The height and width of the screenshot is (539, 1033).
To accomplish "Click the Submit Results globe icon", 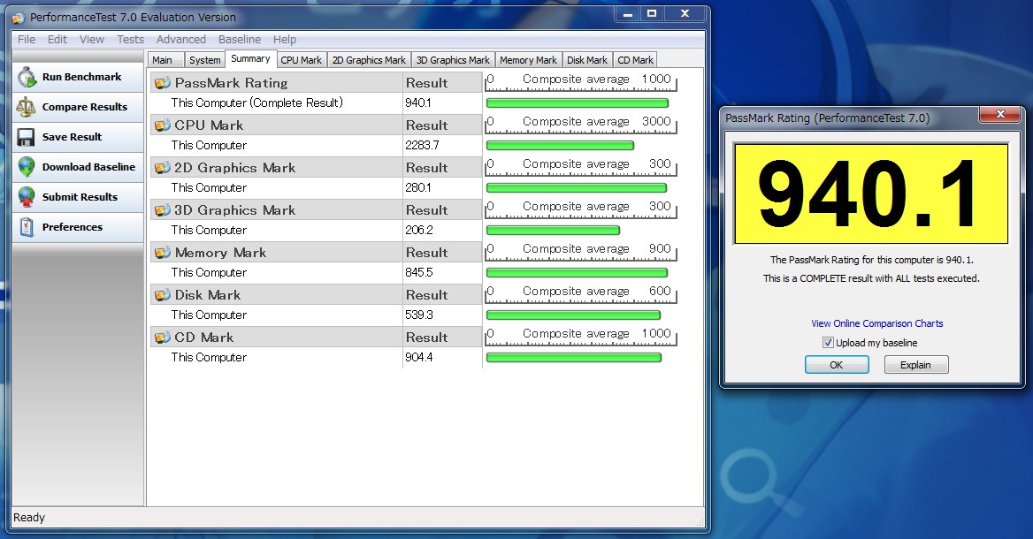I will pyautogui.click(x=27, y=197).
